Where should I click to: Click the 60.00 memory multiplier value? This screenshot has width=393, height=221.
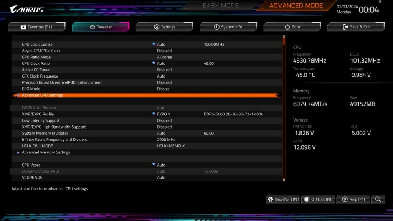208,133
